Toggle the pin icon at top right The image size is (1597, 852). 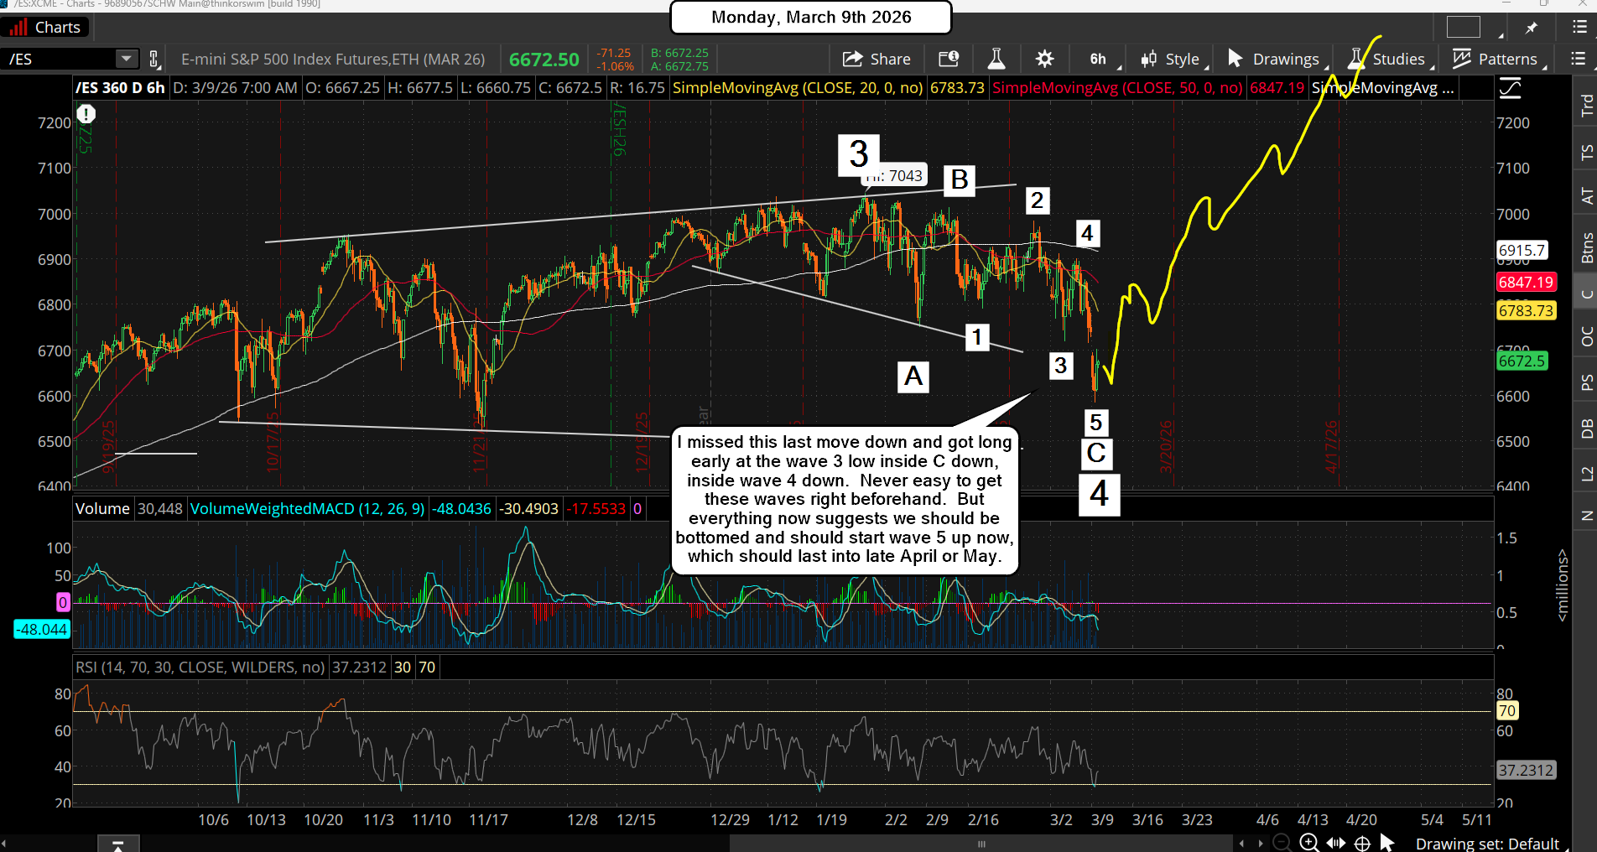click(x=1532, y=28)
